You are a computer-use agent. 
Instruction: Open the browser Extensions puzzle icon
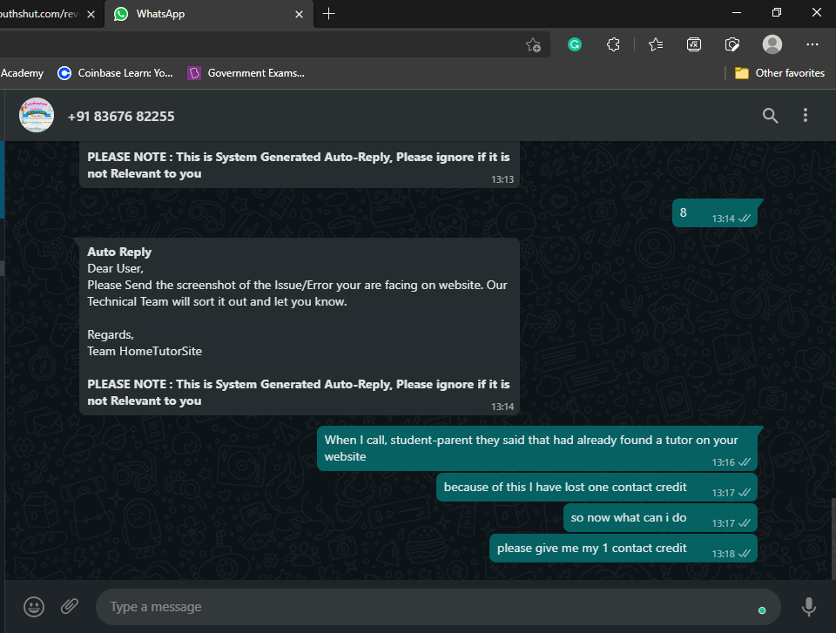tap(613, 44)
